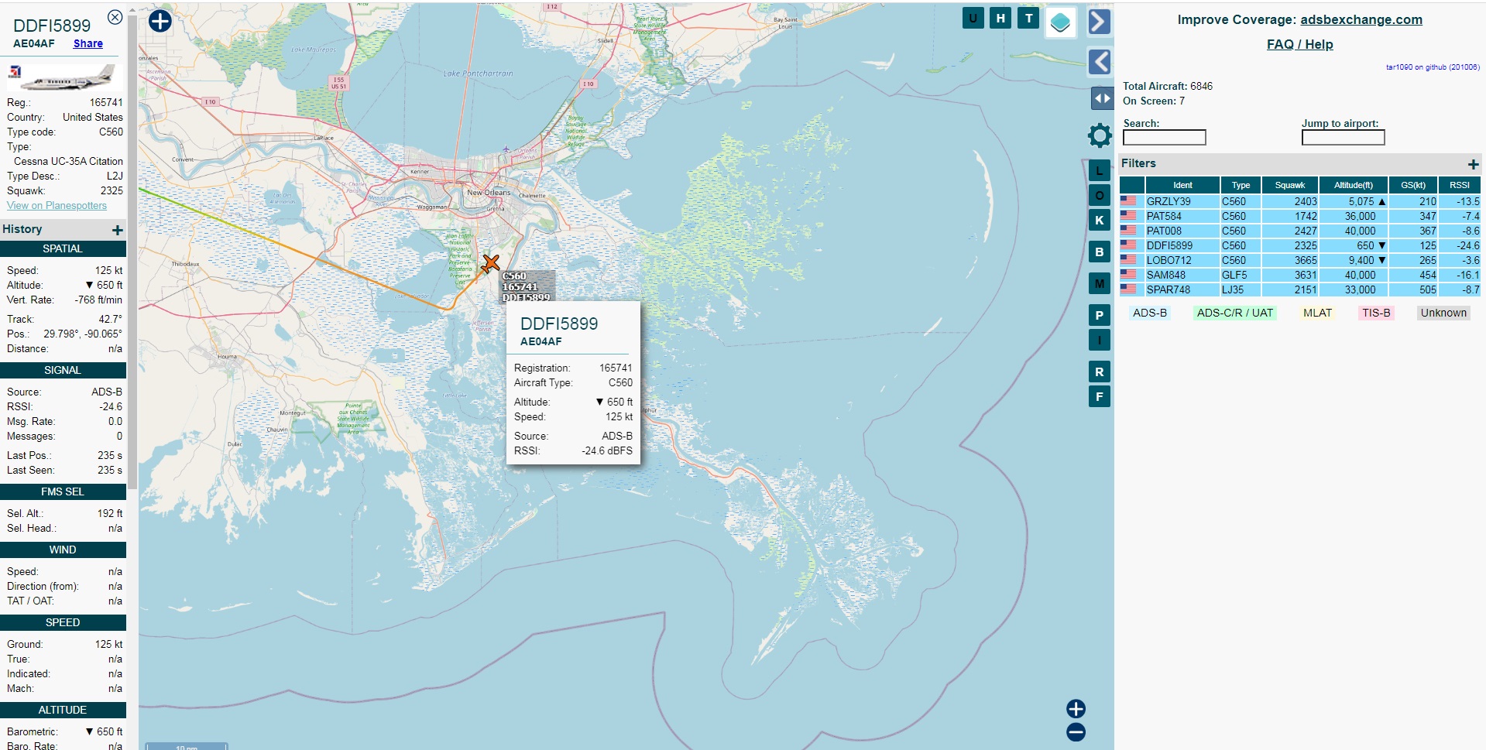Toggle the I map button
The width and height of the screenshot is (1486, 750).
(1100, 340)
